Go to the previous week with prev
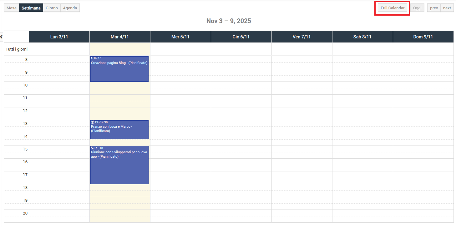The width and height of the screenshot is (456, 227). (x=434, y=8)
